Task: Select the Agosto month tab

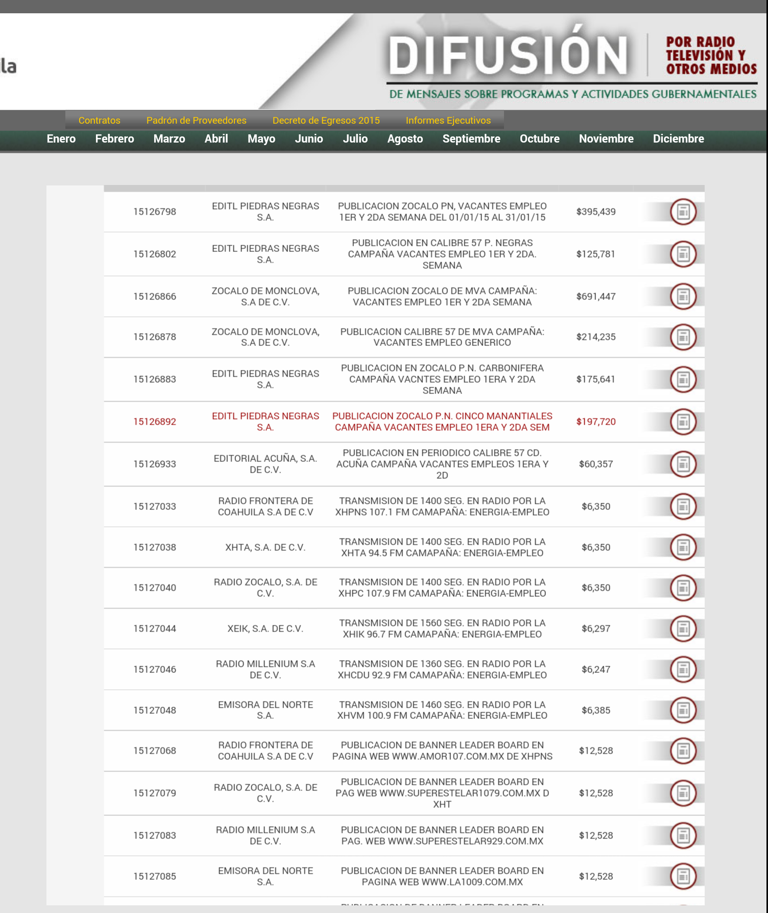Action: pos(405,139)
